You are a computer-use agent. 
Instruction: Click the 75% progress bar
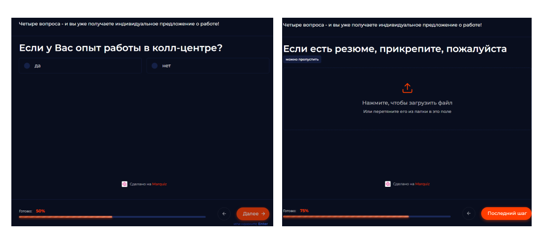click(367, 217)
